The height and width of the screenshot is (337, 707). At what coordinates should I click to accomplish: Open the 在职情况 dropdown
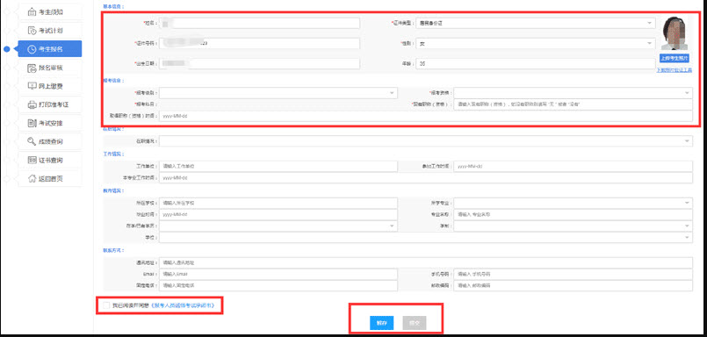point(425,141)
